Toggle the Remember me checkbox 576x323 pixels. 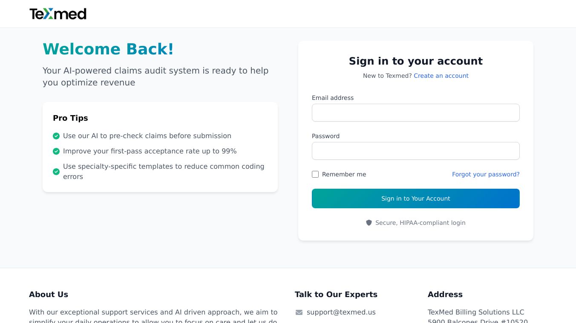tap(315, 174)
